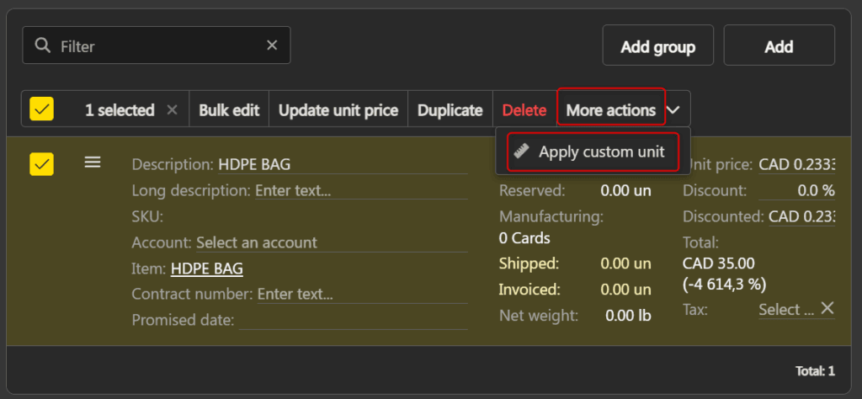Uncheck the HDPE BAG row checkbox
The image size is (862, 399).
[x=42, y=164]
